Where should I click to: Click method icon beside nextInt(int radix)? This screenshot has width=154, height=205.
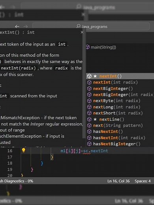(89, 82)
